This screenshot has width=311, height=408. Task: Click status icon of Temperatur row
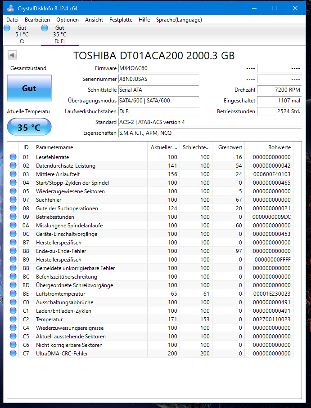[13, 319]
